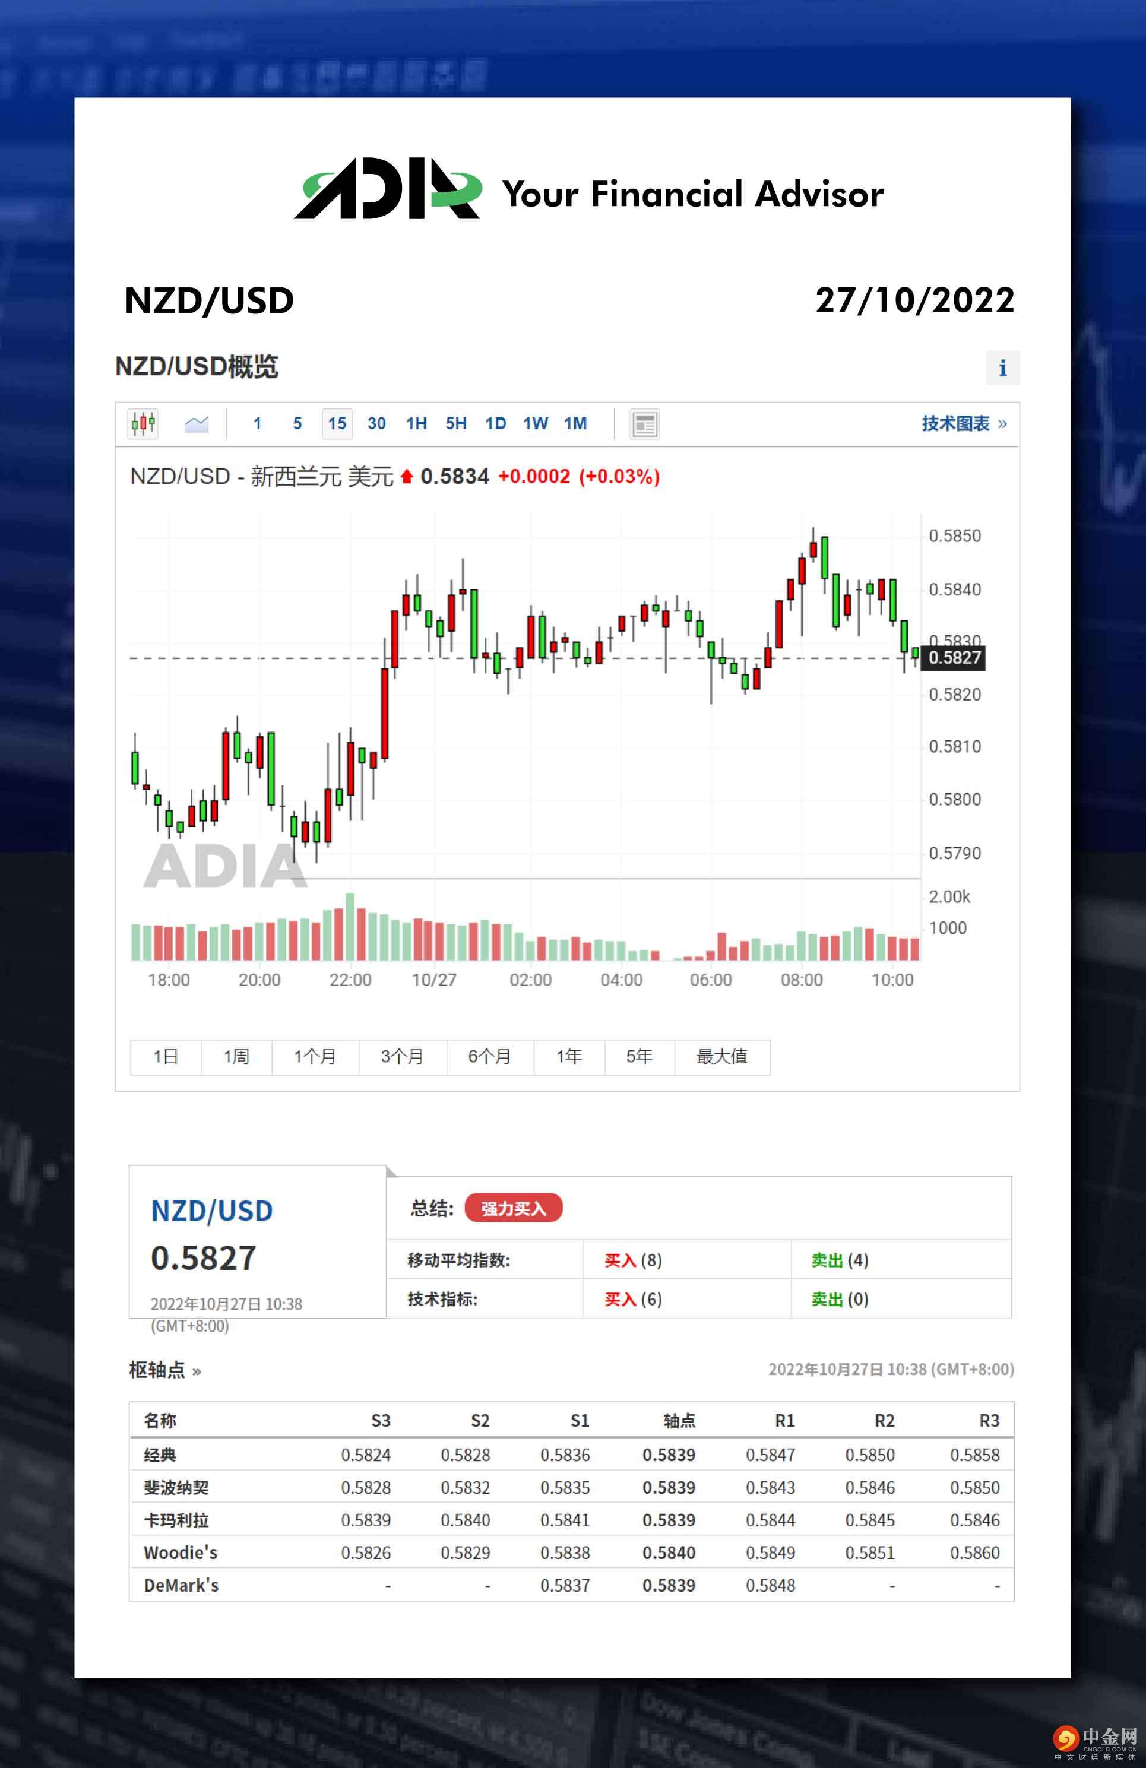1146x1768 pixels.
Task: Choose the 1D interval option
Action: [495, 424]
